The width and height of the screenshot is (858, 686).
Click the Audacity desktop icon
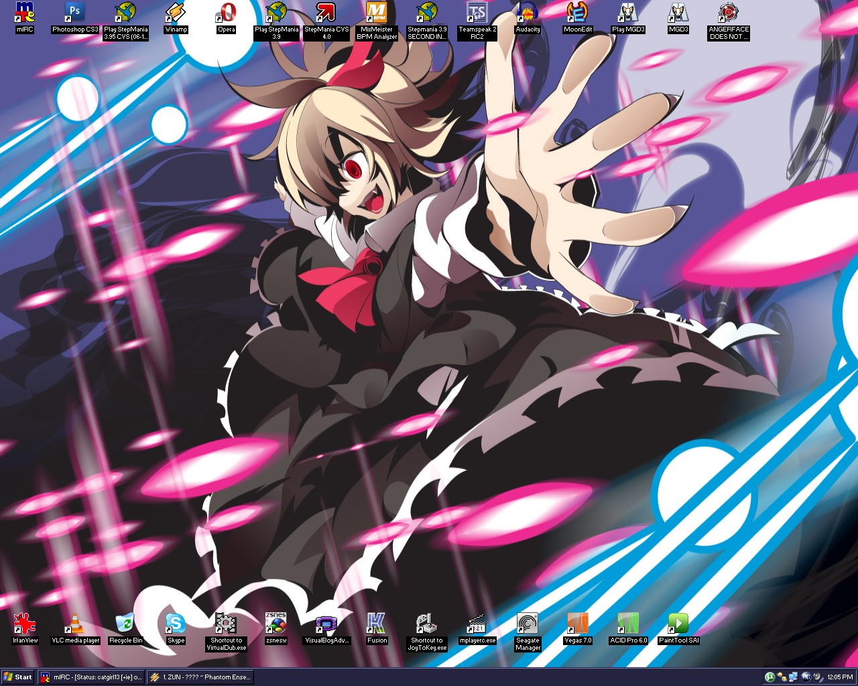pos(528,13)
